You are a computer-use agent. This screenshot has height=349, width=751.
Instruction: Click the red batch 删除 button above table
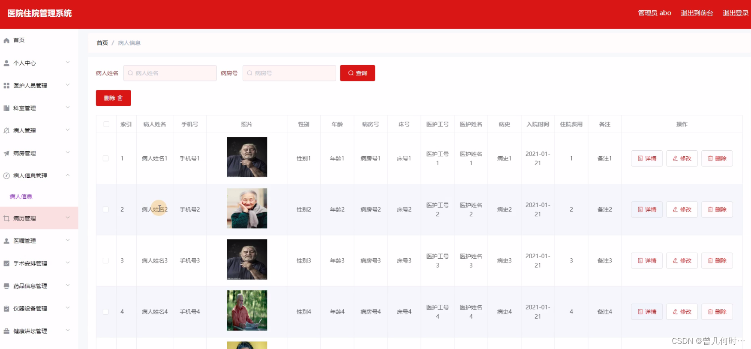click(x=113, y=98)
